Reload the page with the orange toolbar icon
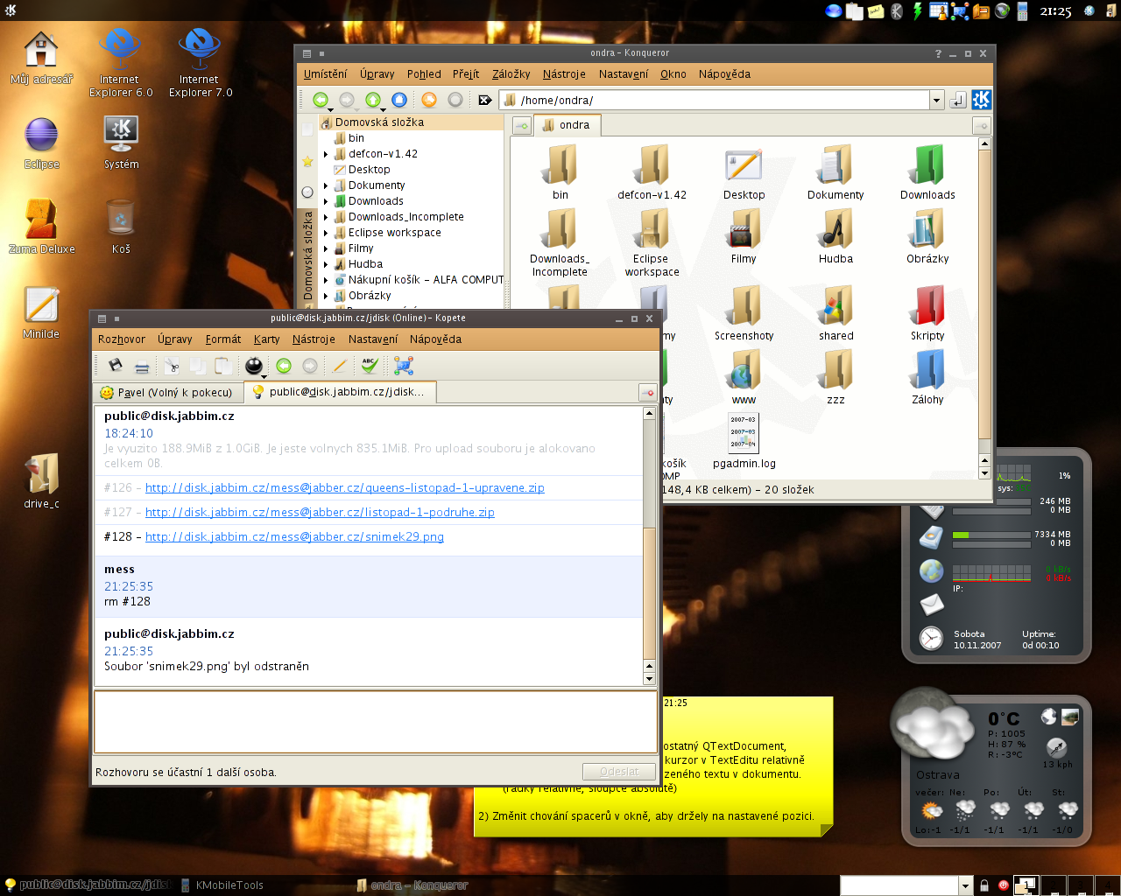 pos(429,100)
